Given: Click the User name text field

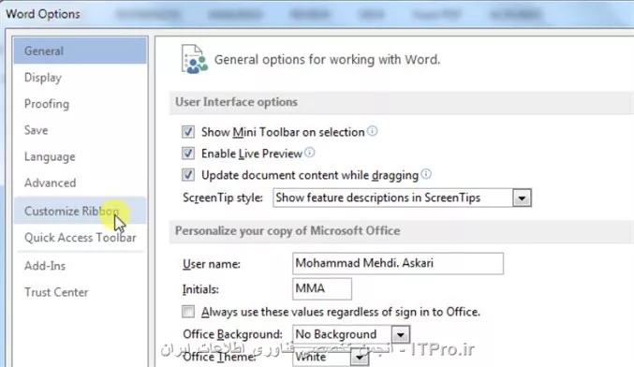Looking at the screenshot, I should 398,263.
